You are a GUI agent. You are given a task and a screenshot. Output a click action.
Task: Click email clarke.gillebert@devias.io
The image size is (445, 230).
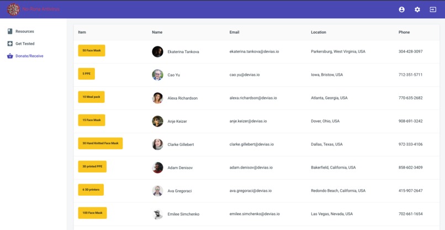pyautogui.click(x=252, y=144)
